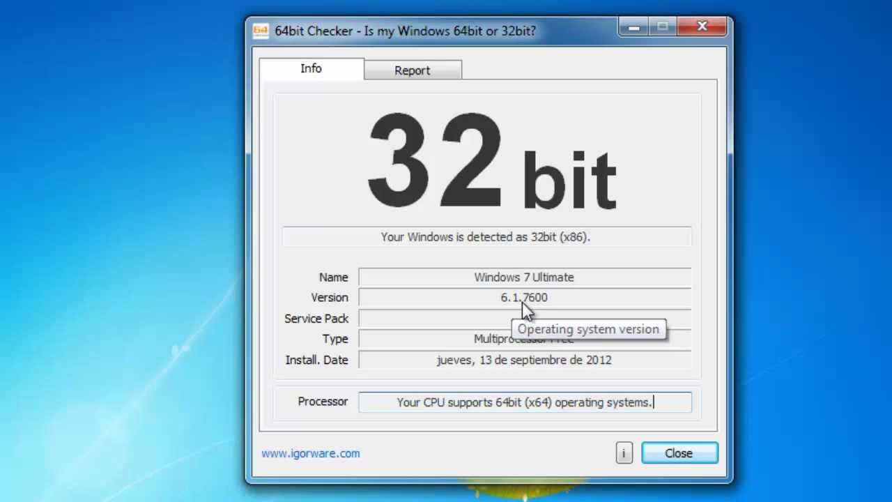Click the 'Processor' label
Image resolution: width=892 pixels, height=502 pixels.
pyautogui.click(x=323, y=402)
